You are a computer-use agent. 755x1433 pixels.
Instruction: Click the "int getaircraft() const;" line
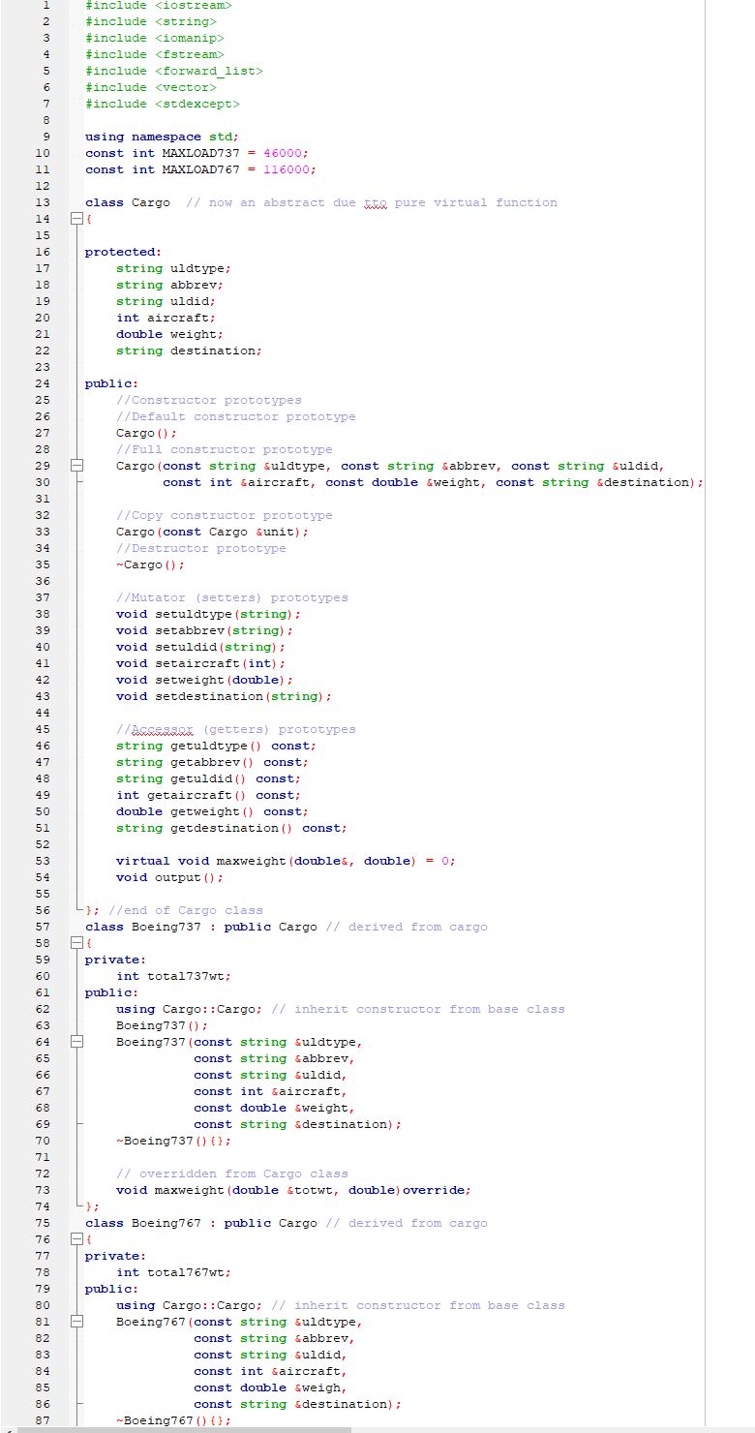(x=209, y=795)
